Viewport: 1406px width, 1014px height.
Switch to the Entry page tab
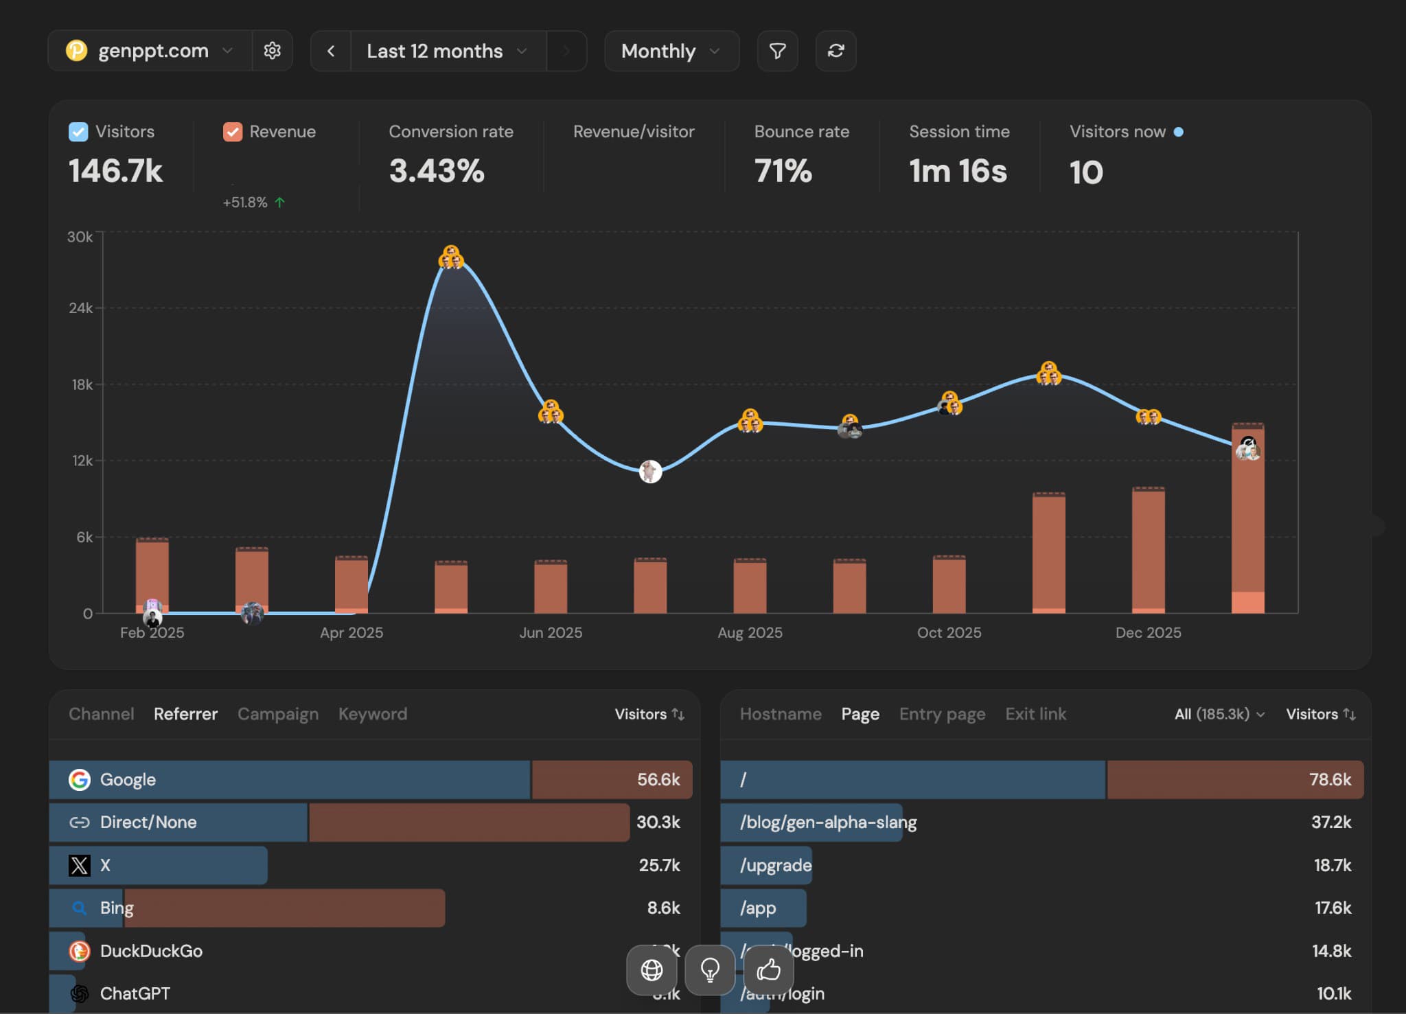click(941, 714)
